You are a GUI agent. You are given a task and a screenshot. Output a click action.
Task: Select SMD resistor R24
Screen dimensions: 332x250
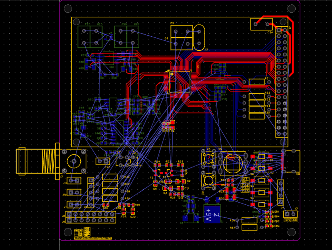(x=157, y=165)
